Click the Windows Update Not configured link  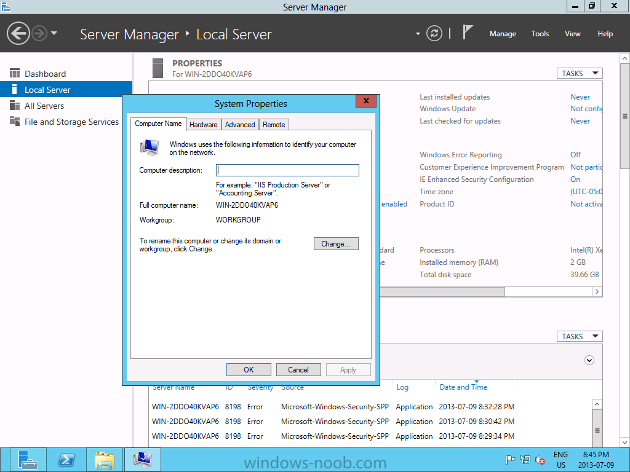586,109
